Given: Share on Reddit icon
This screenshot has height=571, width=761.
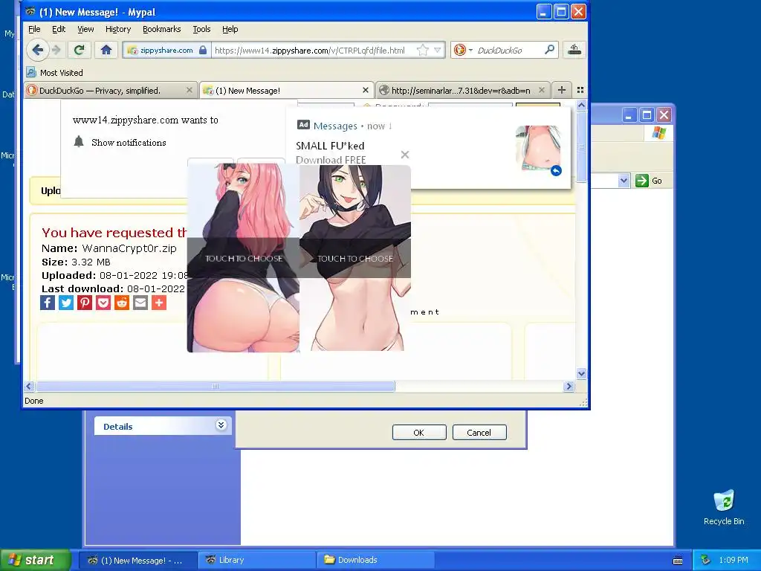Looking at the screenshot, I should tap(122, 303).
